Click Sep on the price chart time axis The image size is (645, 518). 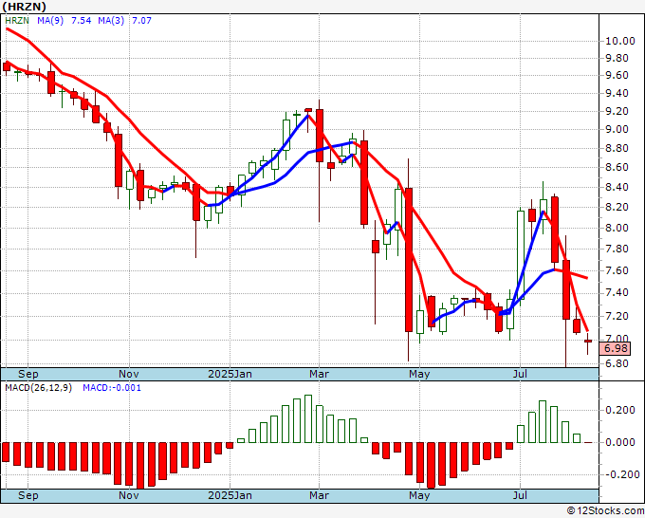point(28,374)
